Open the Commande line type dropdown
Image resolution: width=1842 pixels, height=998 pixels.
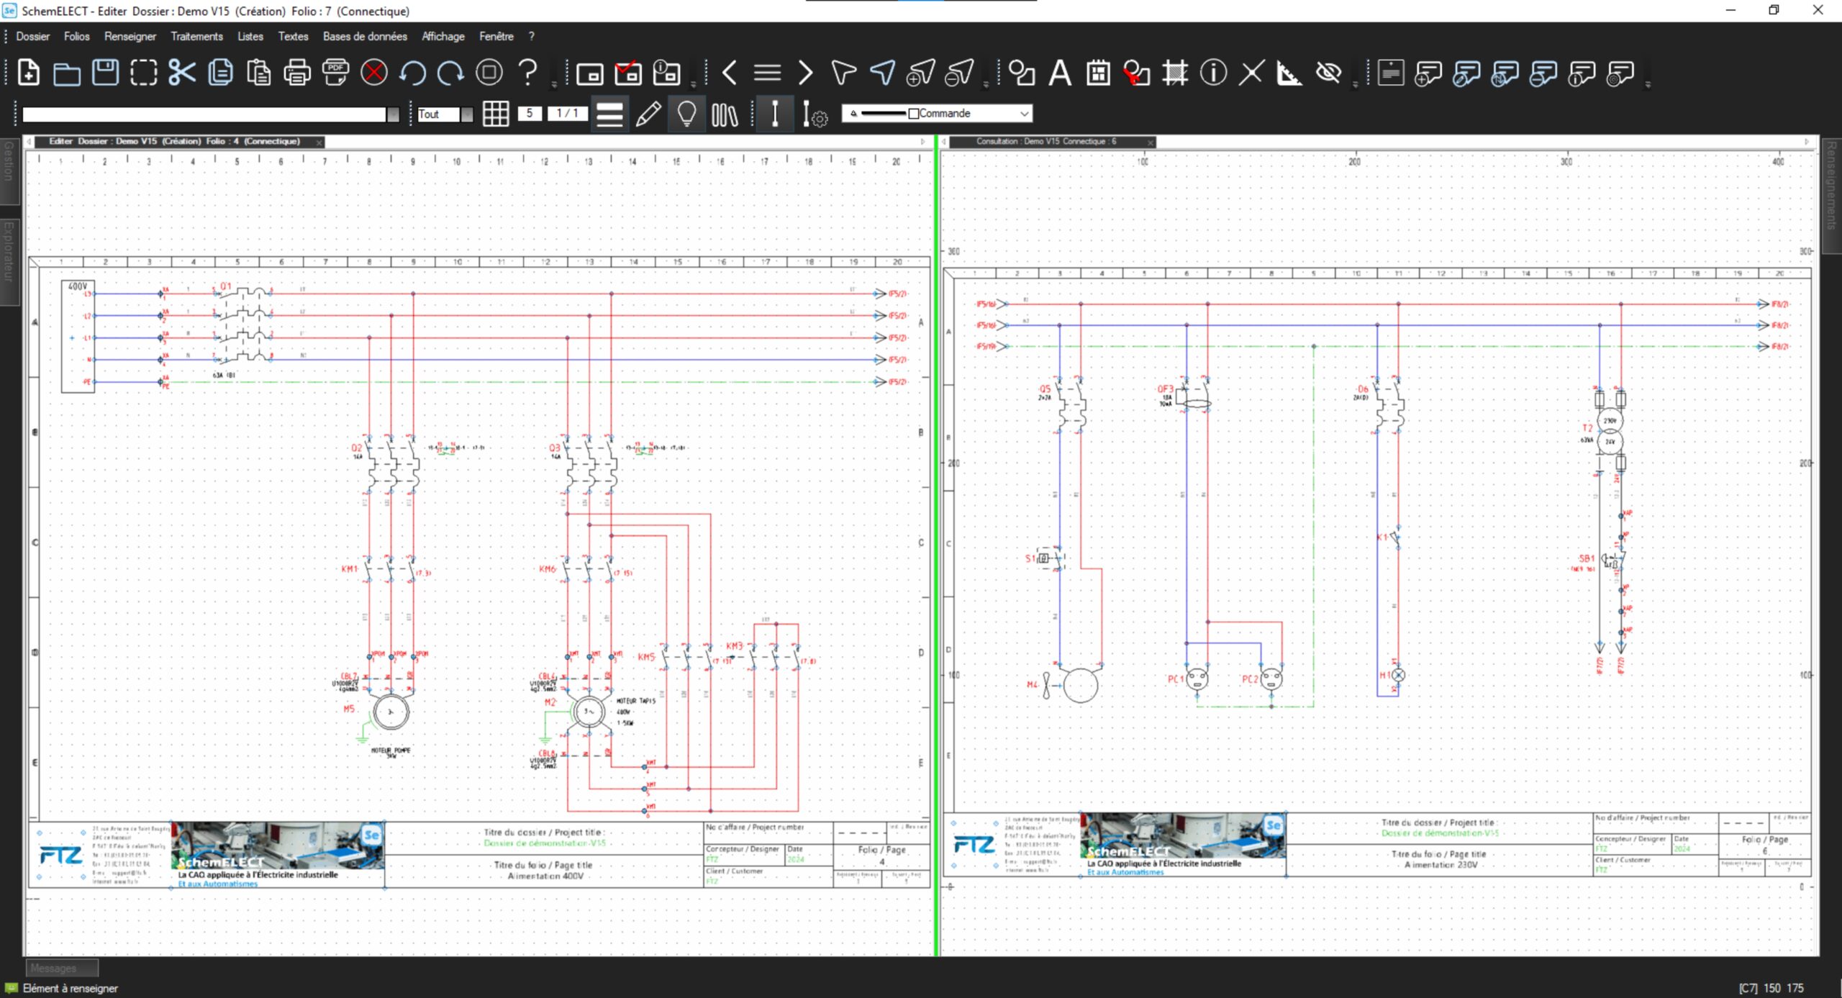(1023, 114)
